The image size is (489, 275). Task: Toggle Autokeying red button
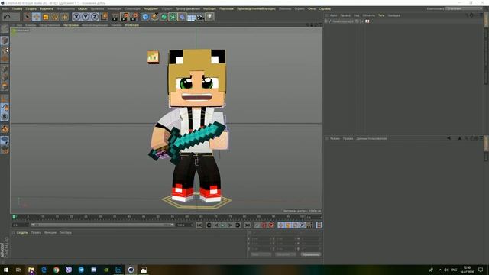[x=271, y=225]
